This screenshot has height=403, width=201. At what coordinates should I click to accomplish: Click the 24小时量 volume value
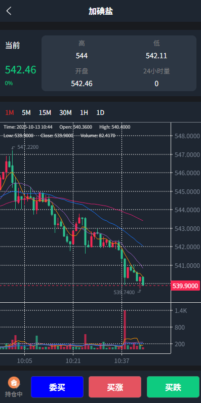[x=156, y=84]
